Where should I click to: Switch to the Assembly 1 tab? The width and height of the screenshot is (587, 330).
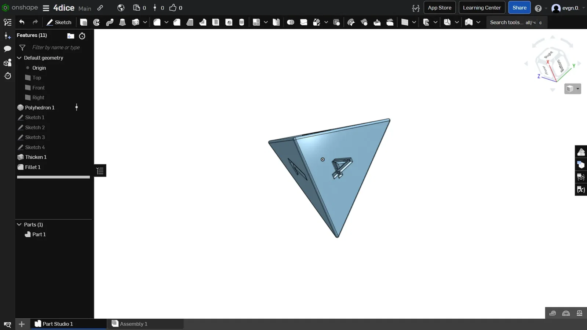point(134,324)
